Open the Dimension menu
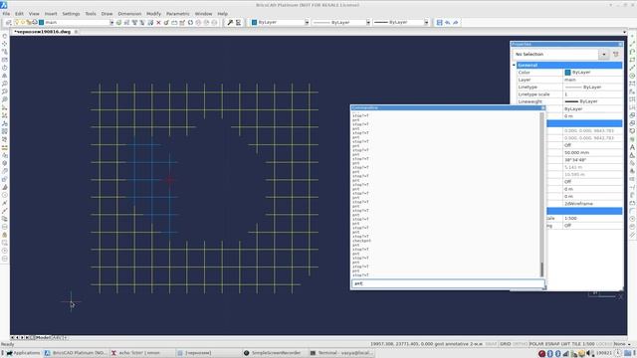Viewport: 637px width, 358px height. (x=129, y=14)
